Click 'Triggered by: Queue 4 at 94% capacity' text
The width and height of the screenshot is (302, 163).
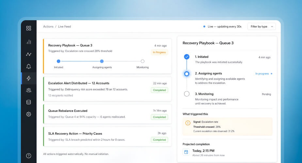pyautogui.click(x=87, y=117)
